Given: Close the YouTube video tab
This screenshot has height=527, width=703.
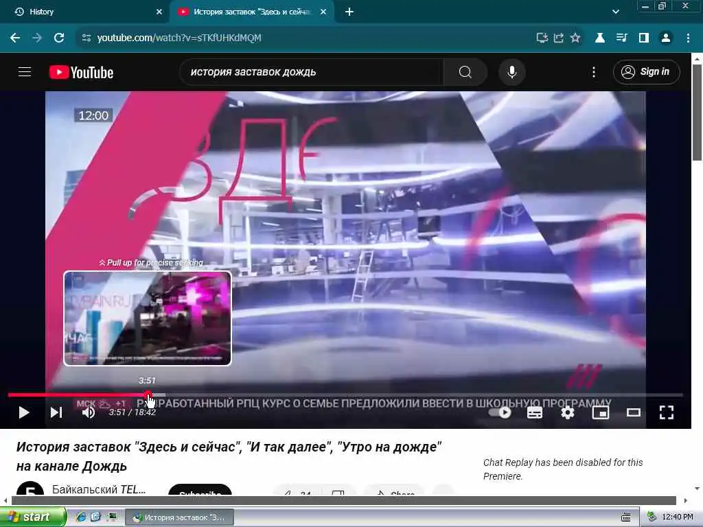Looking at the screenshot, I should [x=323, y=12].
